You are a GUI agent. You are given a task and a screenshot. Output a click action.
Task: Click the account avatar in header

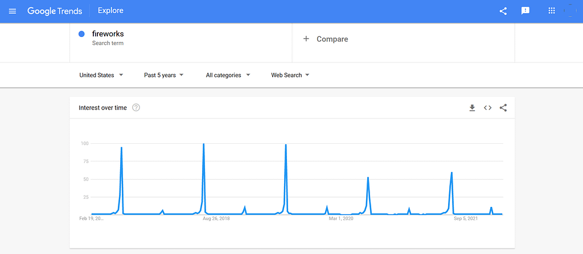570,11
